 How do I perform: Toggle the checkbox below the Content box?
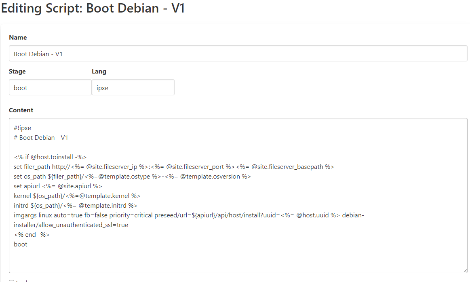point(11,281)
